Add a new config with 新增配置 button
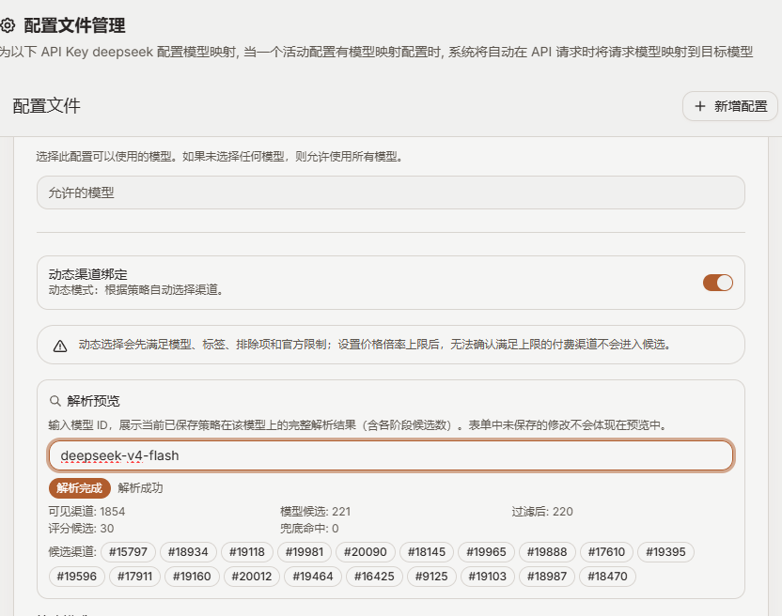Viewport: 782px width, 616px height. [729, 106]
